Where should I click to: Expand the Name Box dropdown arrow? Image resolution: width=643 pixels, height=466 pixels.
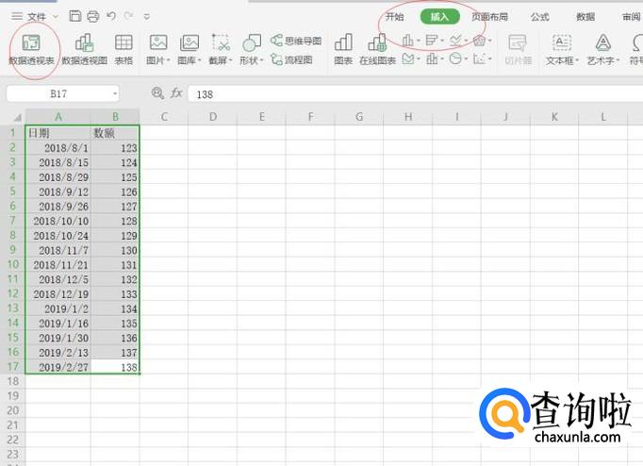pyautogui.click(x=114, y=93)
